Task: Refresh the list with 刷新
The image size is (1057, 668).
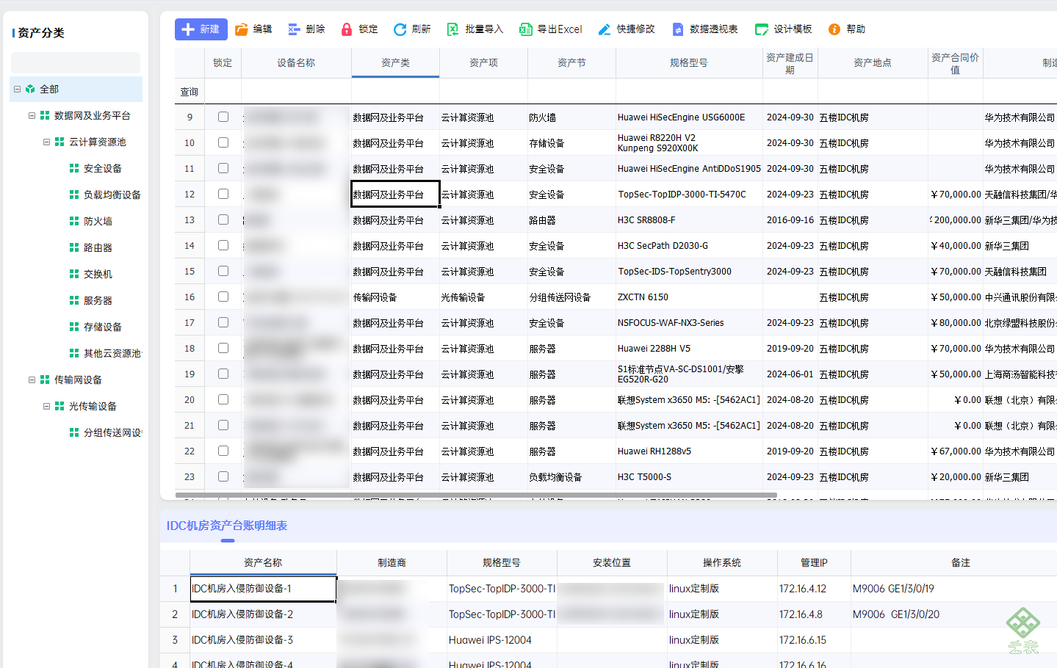Action: coord(412,29)
